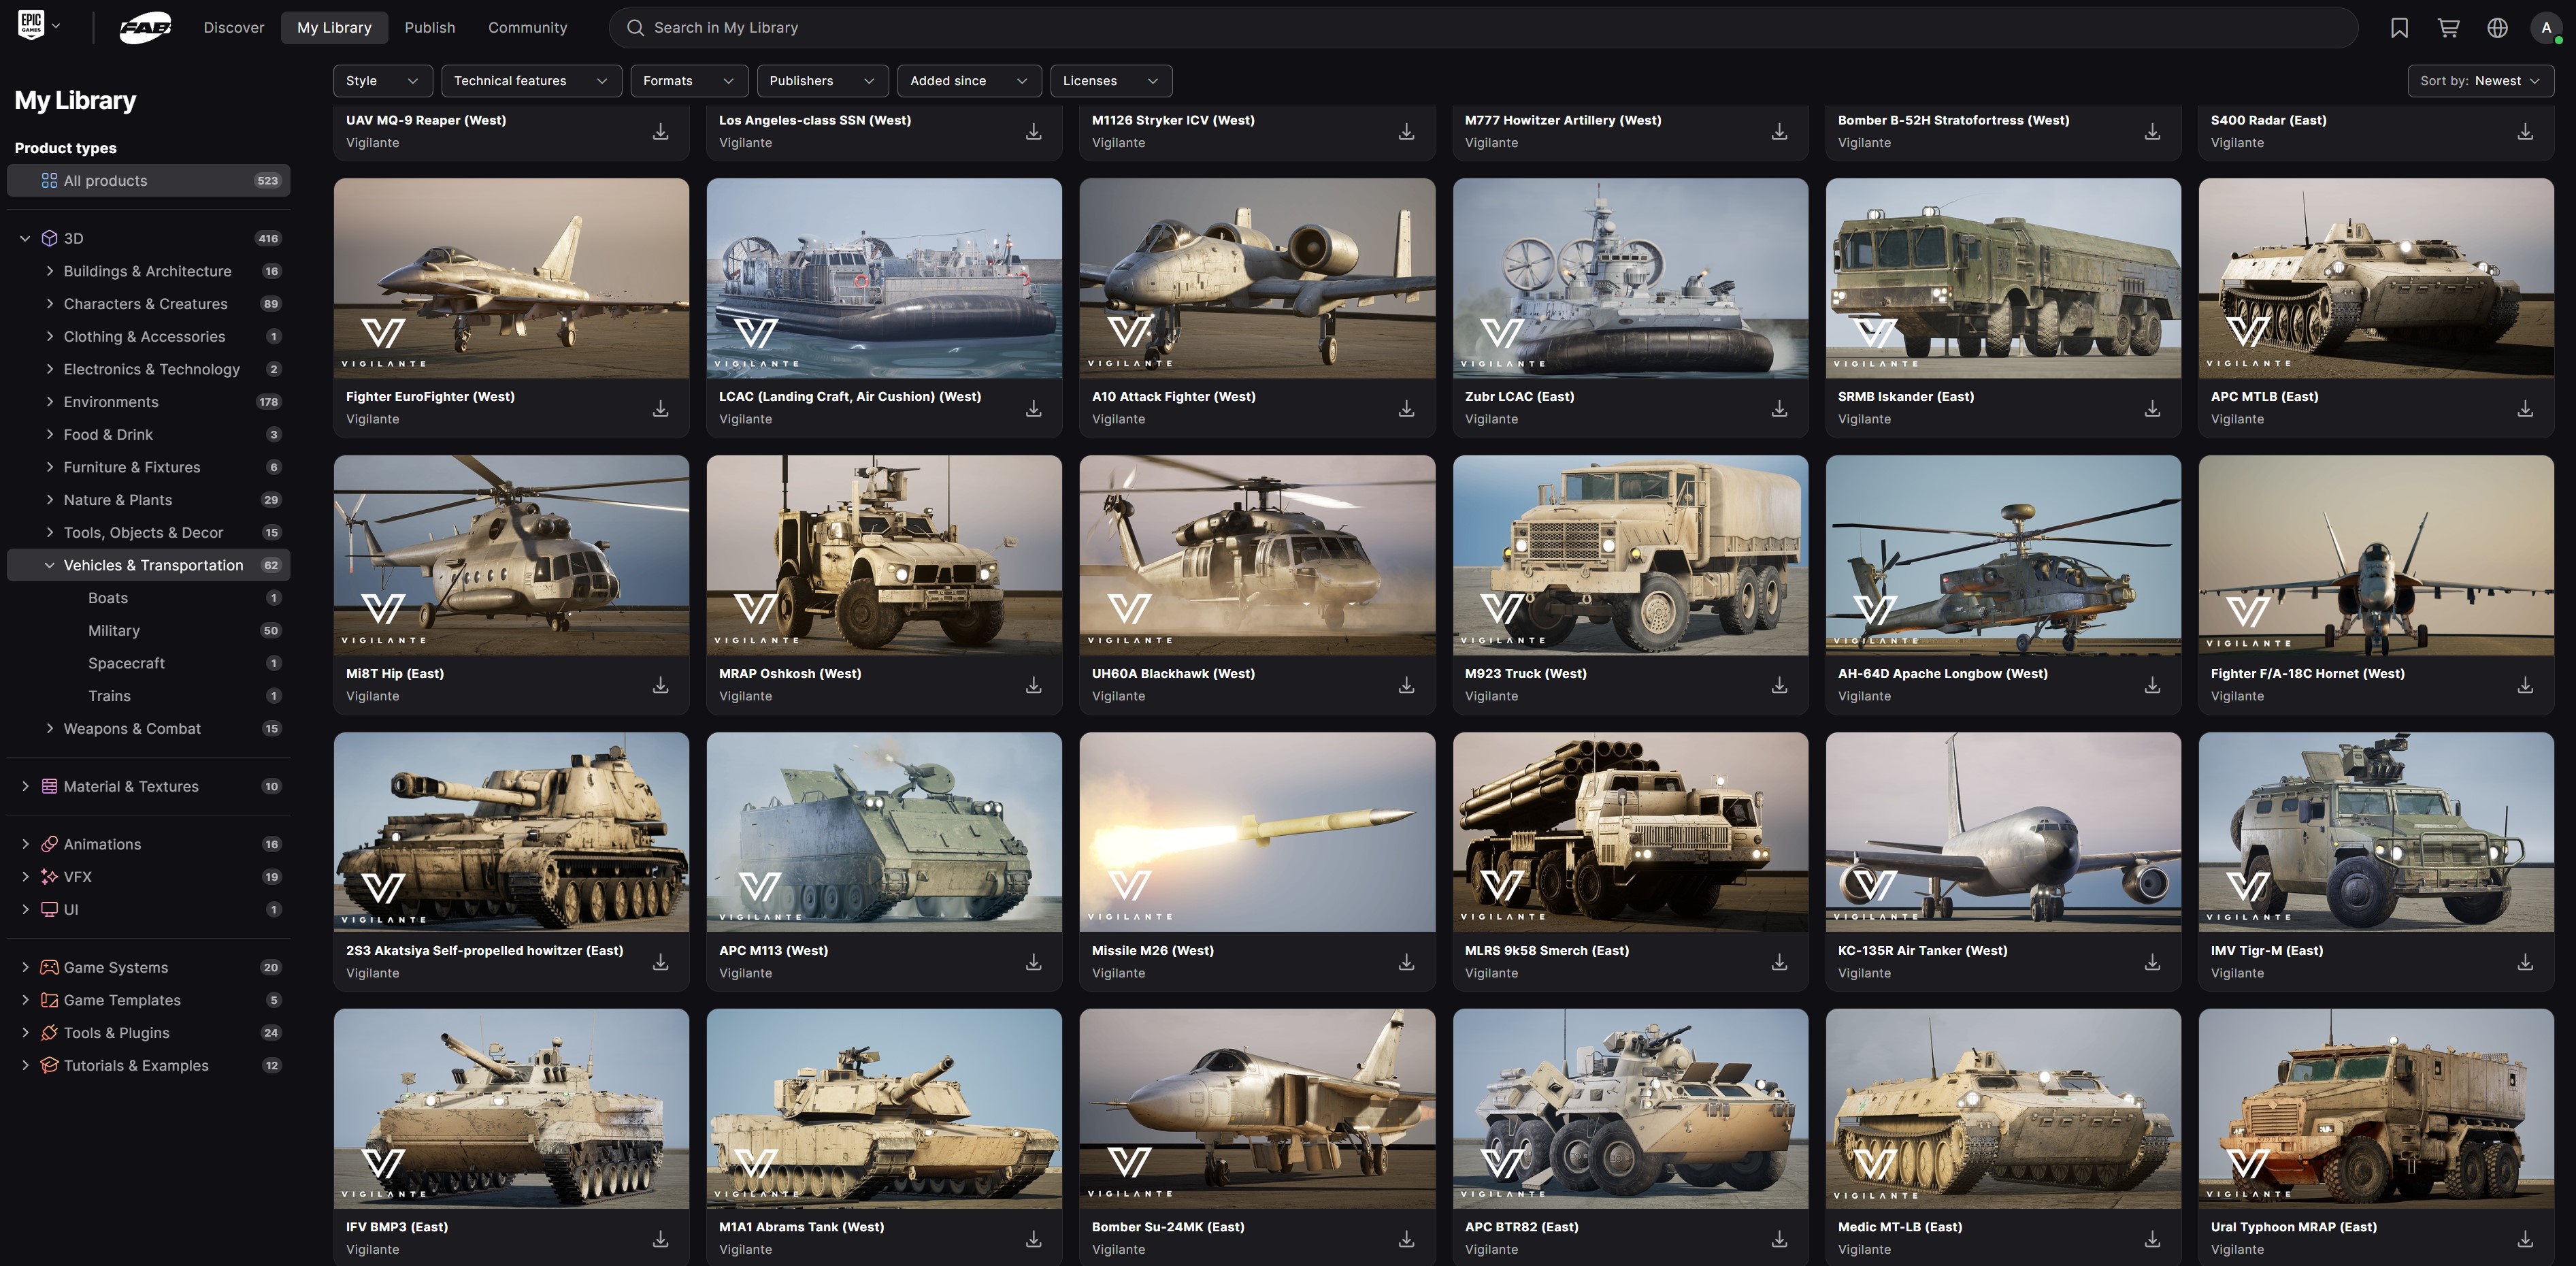
Task: Open the M1126 Stryker ICV (West) title
Action: pyautogui.click(x=1173, y=120)
